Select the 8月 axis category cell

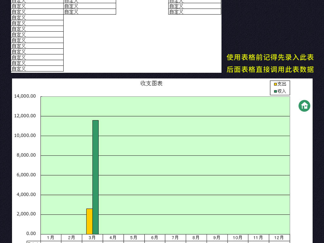196,238
